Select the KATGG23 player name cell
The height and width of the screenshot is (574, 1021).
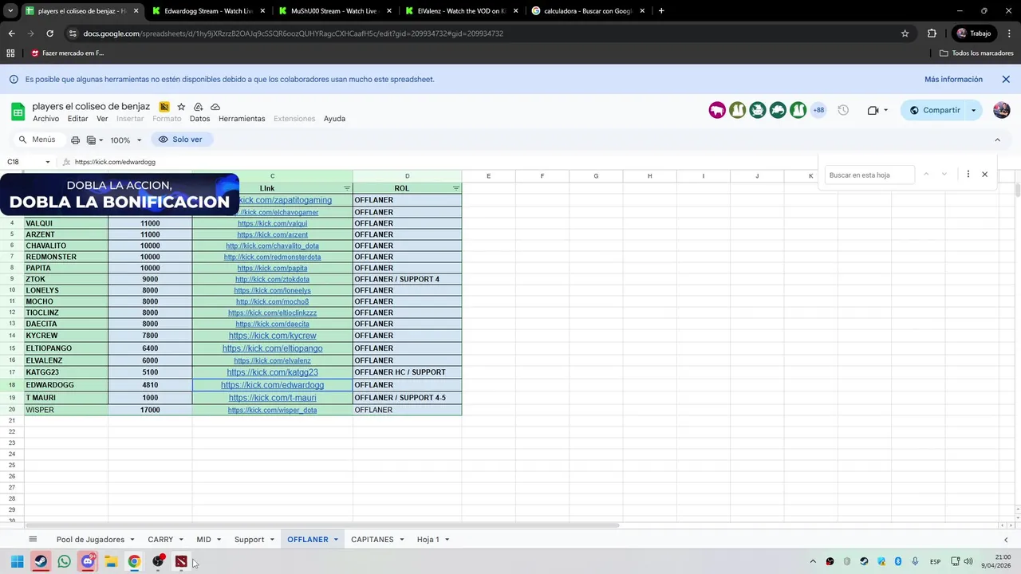tap(66, 372)
